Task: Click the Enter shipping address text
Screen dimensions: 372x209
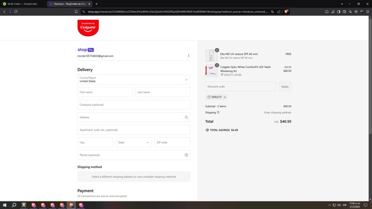Action: pos(278,113)
